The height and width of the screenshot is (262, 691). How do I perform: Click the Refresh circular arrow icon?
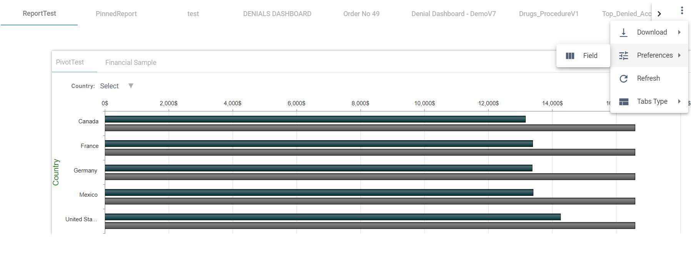click(x=624, y=79)
